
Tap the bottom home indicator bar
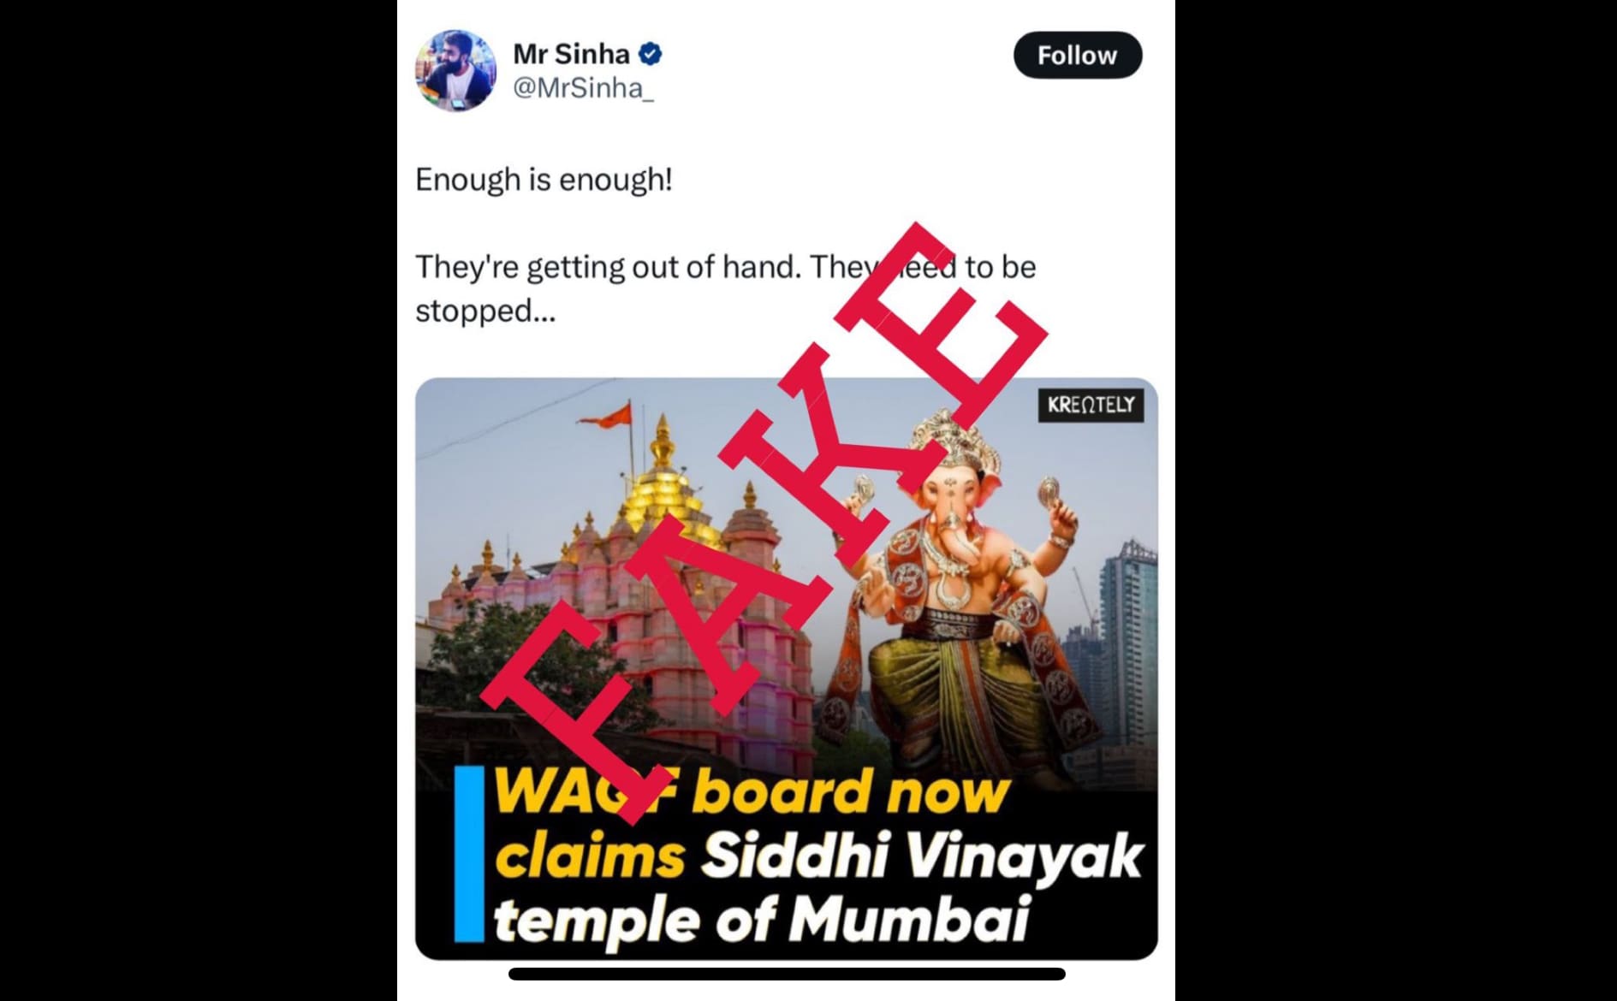(x=787, y=974)
